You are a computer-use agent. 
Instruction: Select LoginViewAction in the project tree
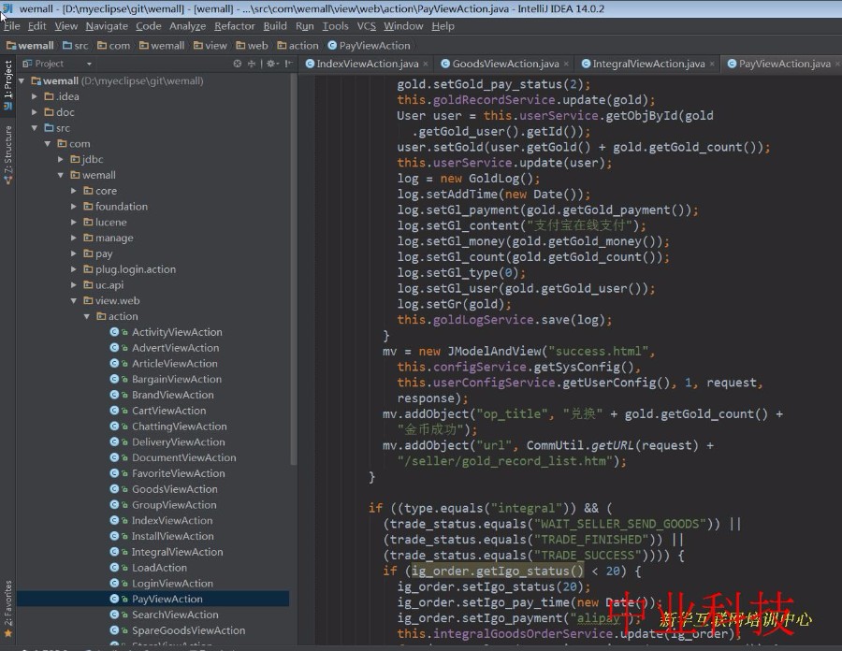[171, 583]
